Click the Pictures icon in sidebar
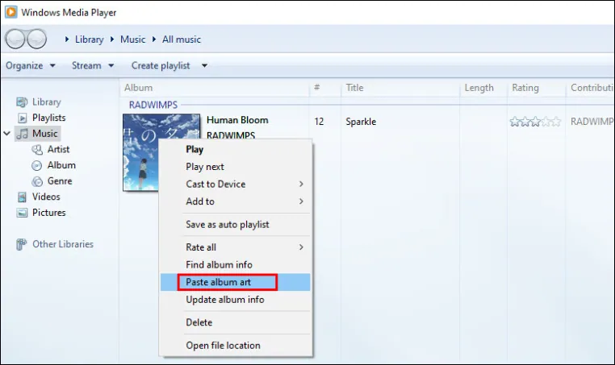The width and height of the screenshot is (615, 365). (x=23, y=213)
